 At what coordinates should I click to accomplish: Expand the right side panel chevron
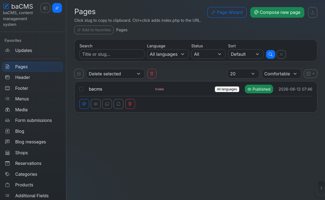coord(321,188)
